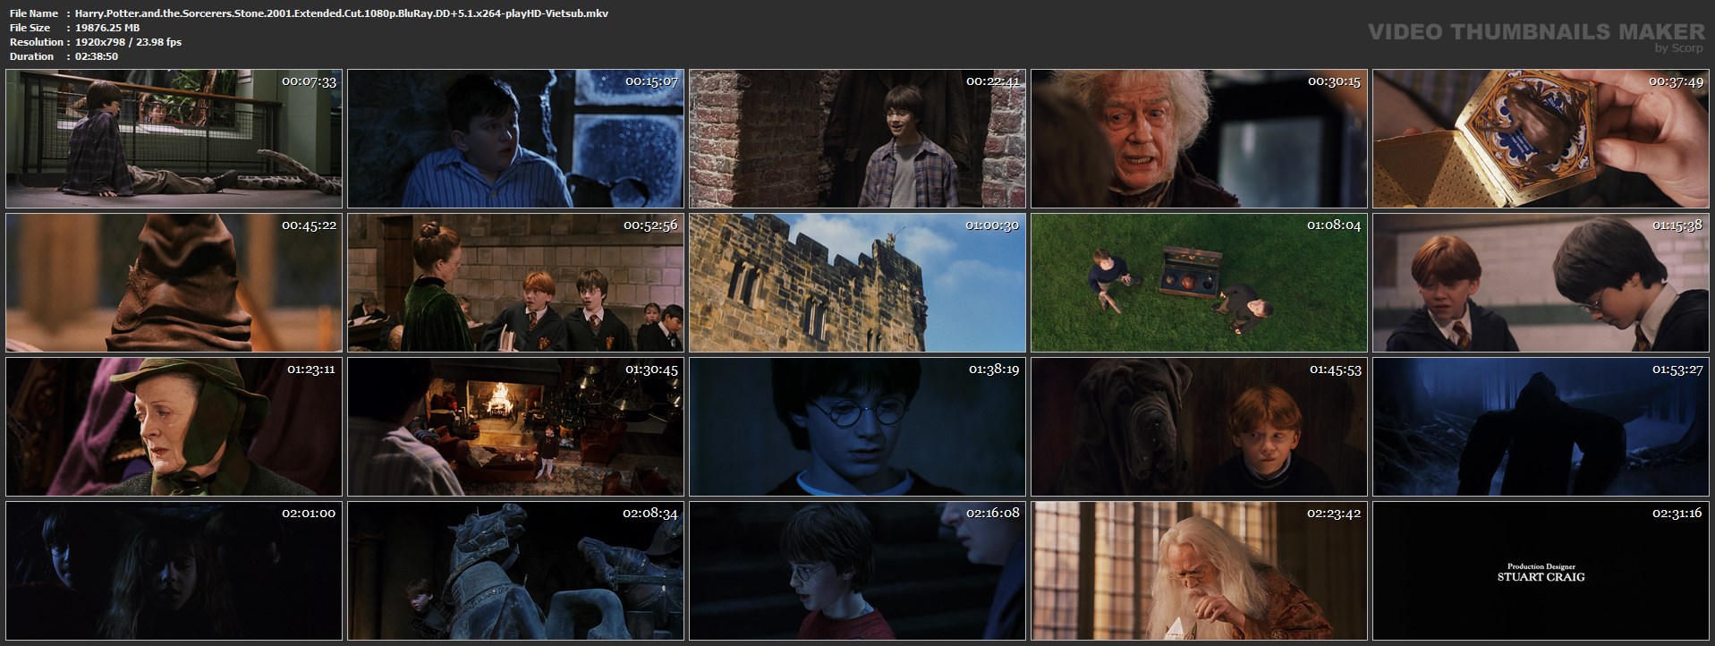Screen dimensions: 1715x646
Task: Click the duration value 02:38:50
Action: [x=97, y=56]
